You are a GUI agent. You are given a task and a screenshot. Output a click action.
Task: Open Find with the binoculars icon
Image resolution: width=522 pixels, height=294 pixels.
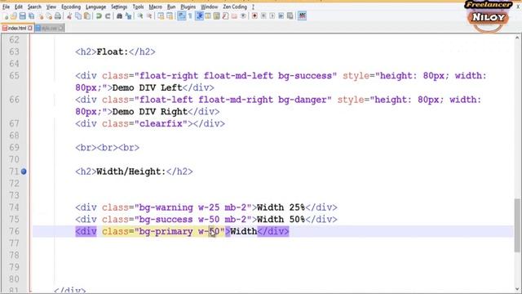pyautogui.click(x=119, y=16)
